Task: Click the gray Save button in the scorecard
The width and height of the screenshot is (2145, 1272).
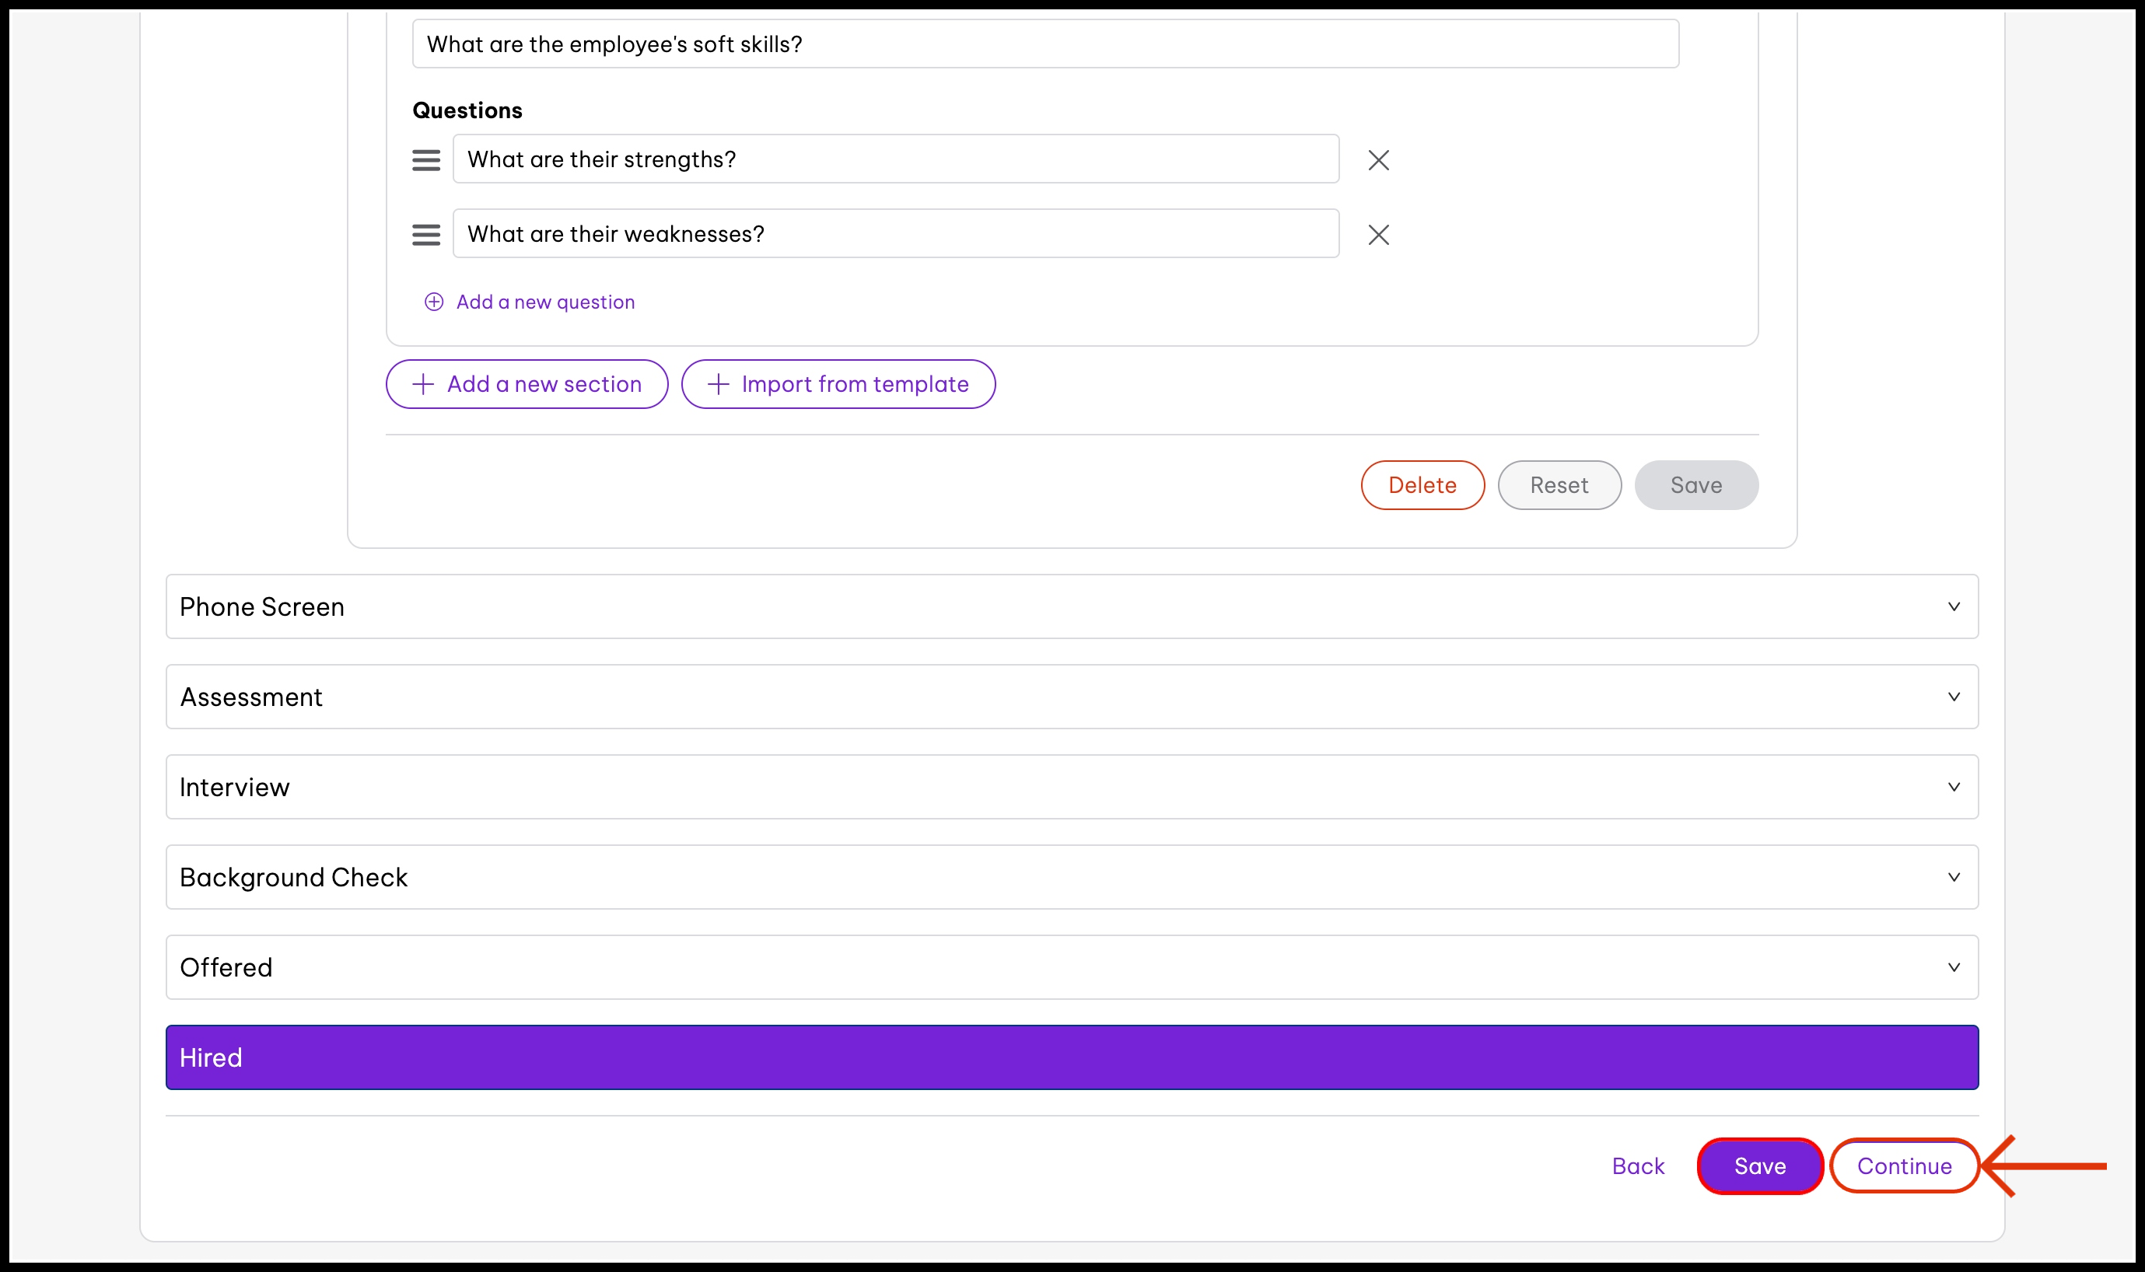Action: click(x=1695, y=485)
